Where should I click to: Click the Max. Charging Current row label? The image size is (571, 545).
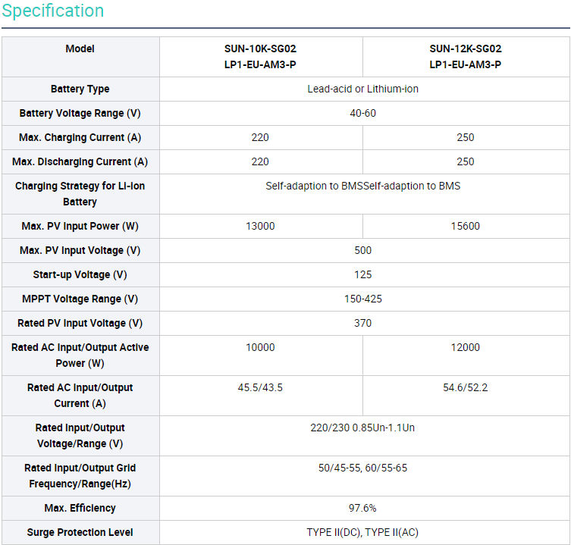coord(80,138)
